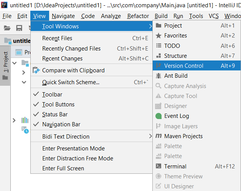
Task: Open the Build menu
Action: (x=161, y=16)
